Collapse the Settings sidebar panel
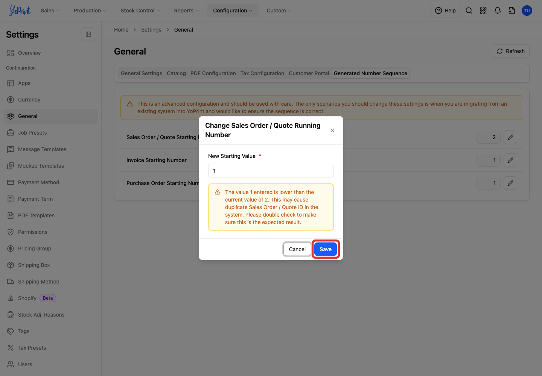542x376 pixels. tap(88, 34)
